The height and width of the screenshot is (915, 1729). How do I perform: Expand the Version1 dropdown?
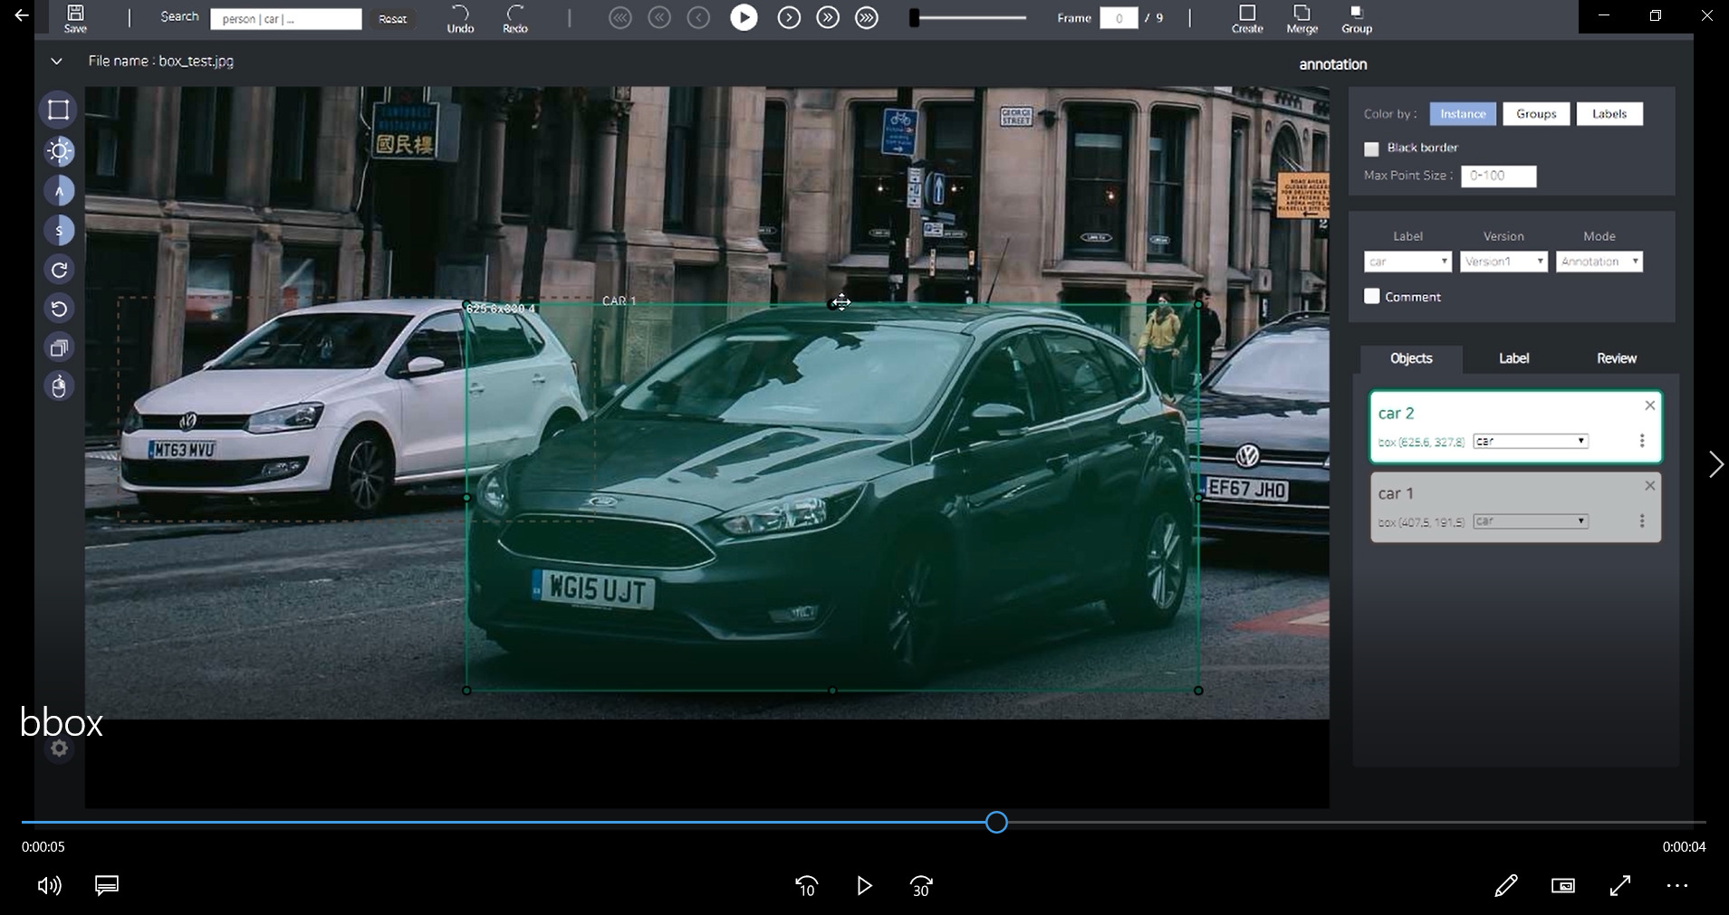click(1503, 262)
